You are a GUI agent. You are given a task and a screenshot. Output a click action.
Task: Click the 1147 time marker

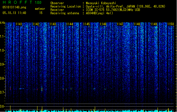click(120, 24)
